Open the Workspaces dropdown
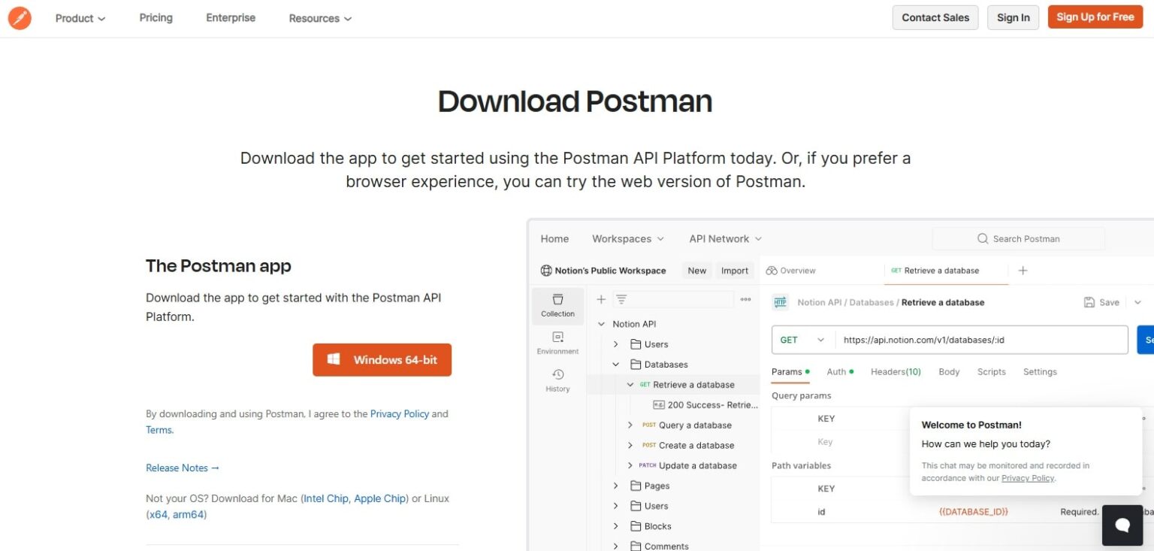Viewport: 1154px width, 551px height. point(627,238)
